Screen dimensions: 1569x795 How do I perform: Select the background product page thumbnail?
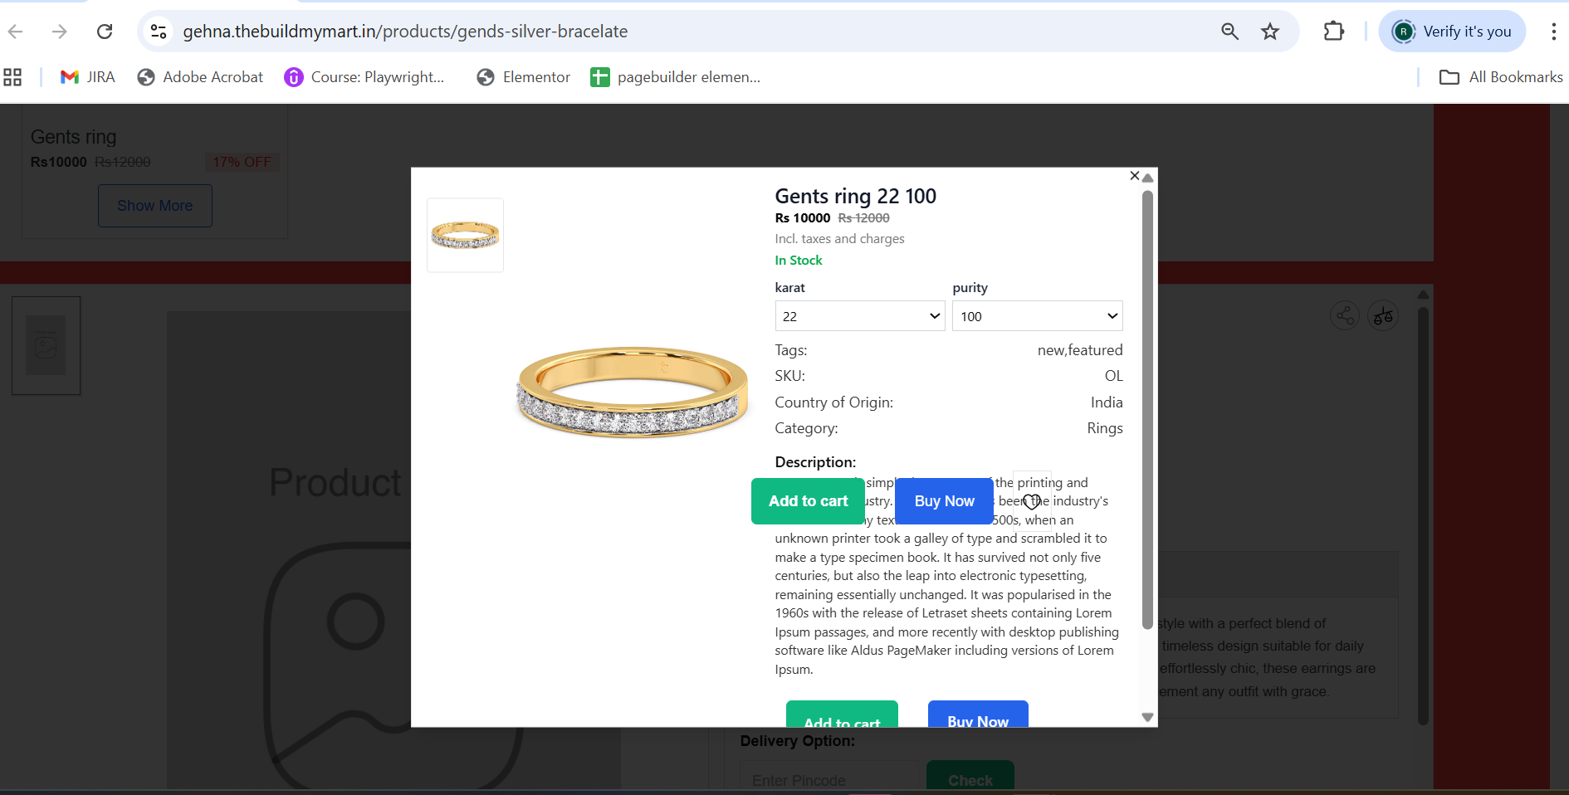[x=46, y=345]
